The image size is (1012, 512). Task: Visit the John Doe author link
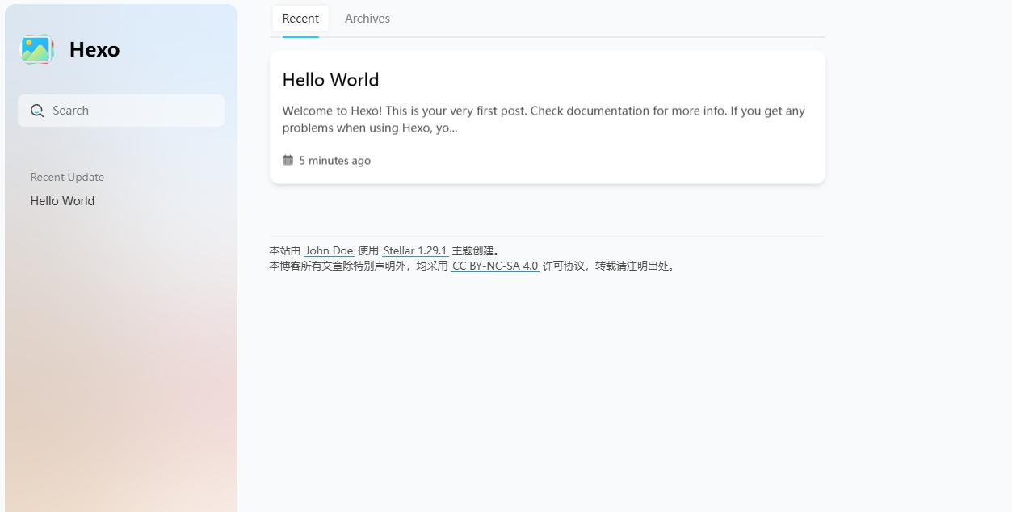pos(329,251)
